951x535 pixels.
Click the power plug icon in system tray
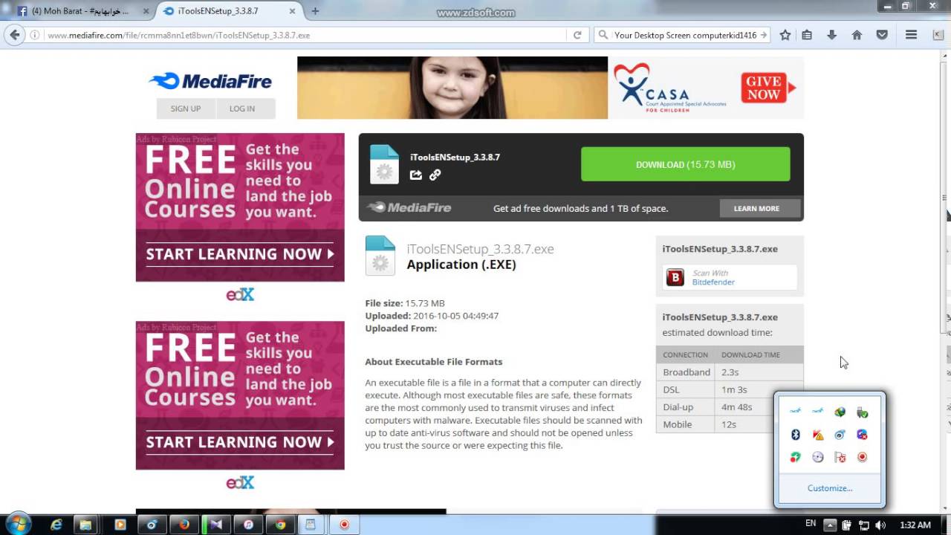tap(846, 525)
